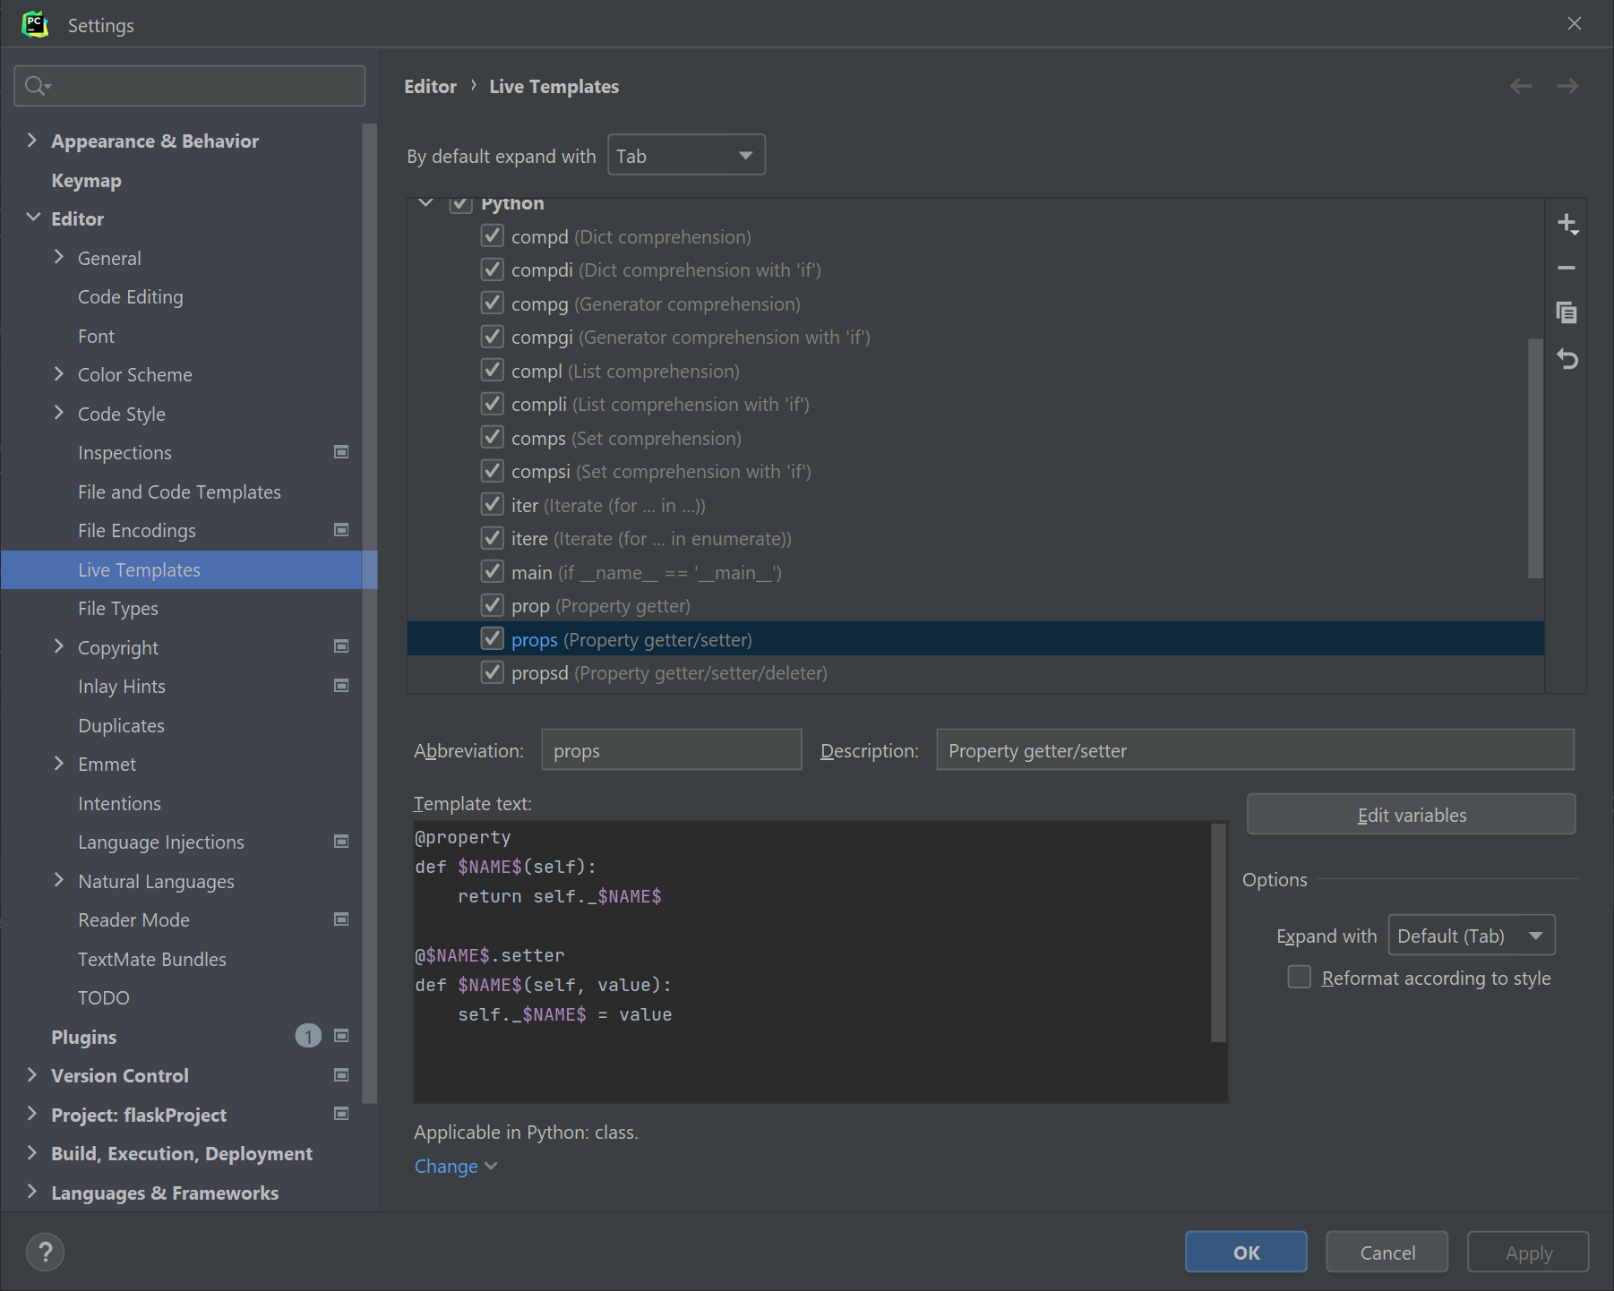Click the project-level icon next to File Encodings
Screen dimensions: 1614x1291
pyautogui.click(x=341, y=530)
